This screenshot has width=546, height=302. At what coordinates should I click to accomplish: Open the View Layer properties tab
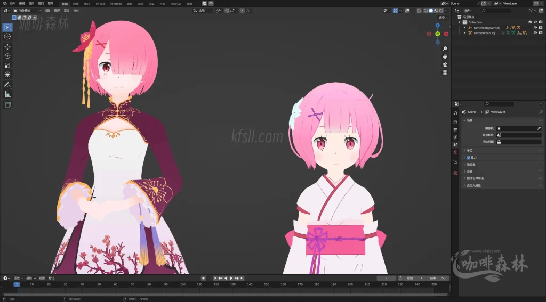pos(455,137)
